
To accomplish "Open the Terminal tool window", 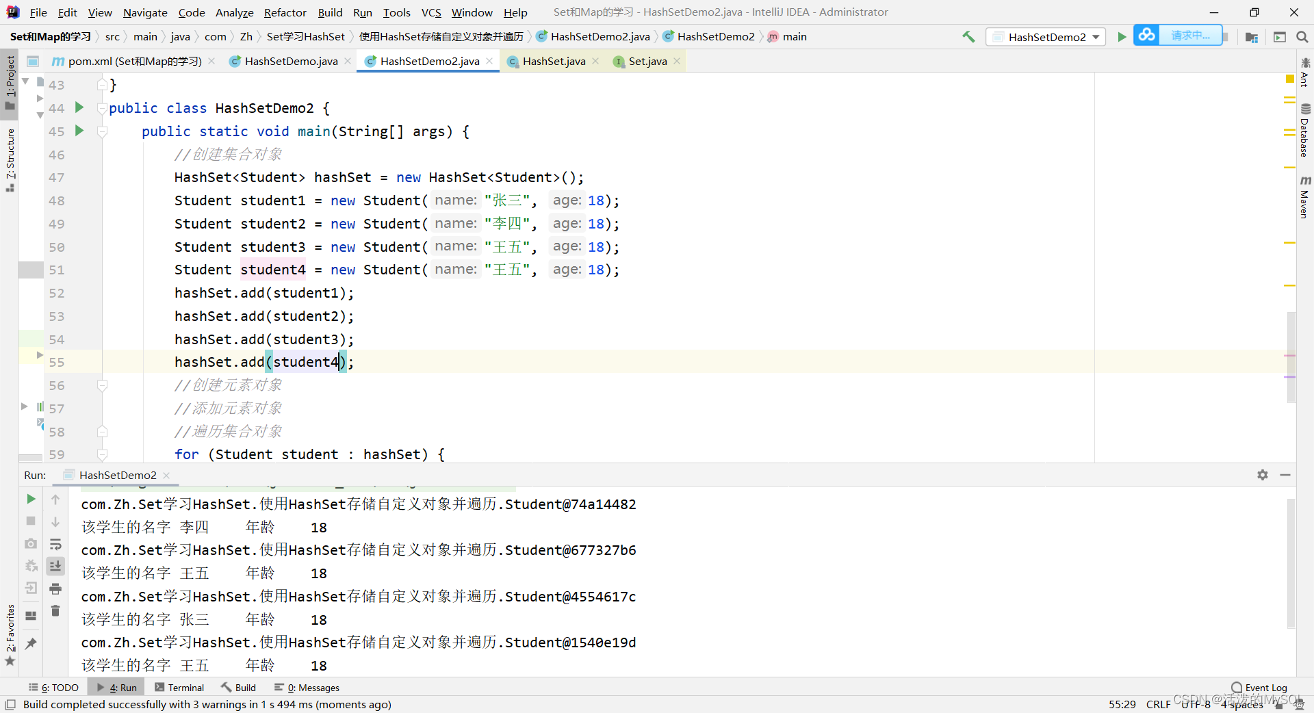I will tap(179, 688).
